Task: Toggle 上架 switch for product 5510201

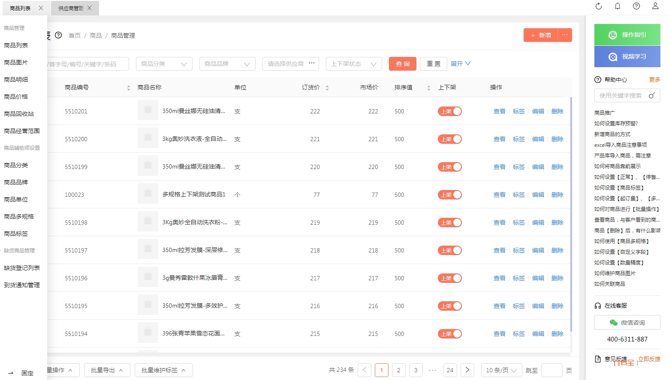Action: pyautogui.click(x=449, y=111)
